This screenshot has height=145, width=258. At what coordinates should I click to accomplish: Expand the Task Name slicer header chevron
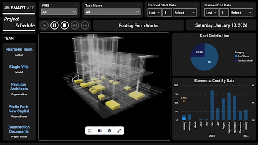click(x=138, y=5)
